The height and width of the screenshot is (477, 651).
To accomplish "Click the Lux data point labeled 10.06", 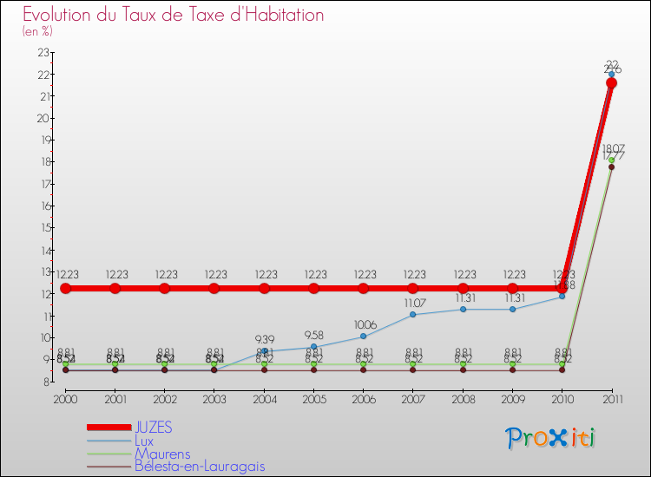I will point(364,336).
